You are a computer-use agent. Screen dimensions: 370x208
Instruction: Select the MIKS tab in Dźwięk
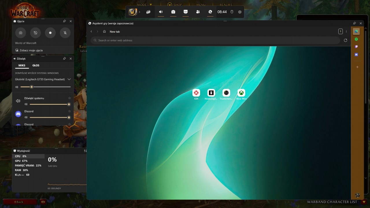[x=22, y=65]
